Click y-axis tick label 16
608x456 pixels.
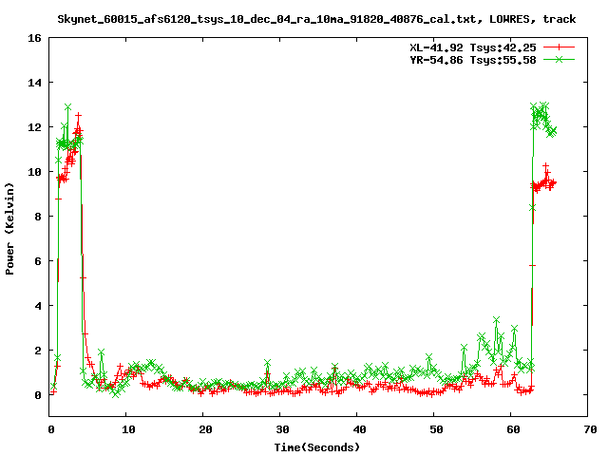(x=34, y=38)
